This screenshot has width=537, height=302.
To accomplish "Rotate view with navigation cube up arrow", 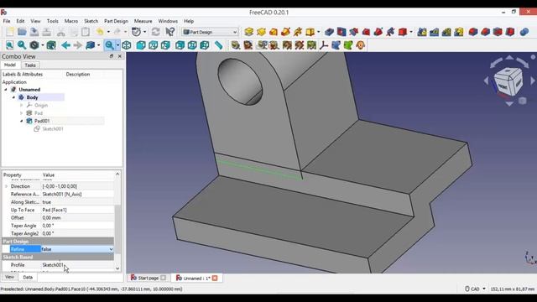I will [x=509, y=57].
